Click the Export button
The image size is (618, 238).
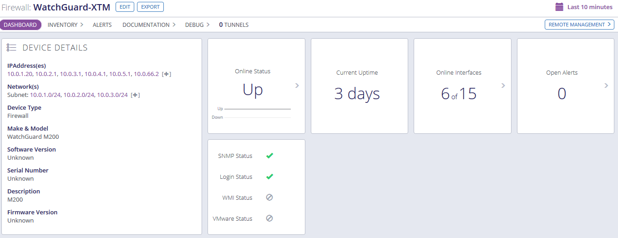150,7
